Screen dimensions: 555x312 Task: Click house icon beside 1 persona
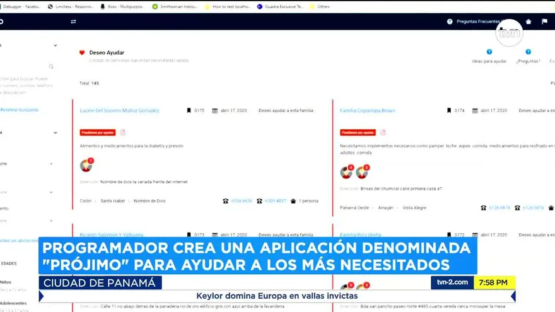click(x=293, y=201)
